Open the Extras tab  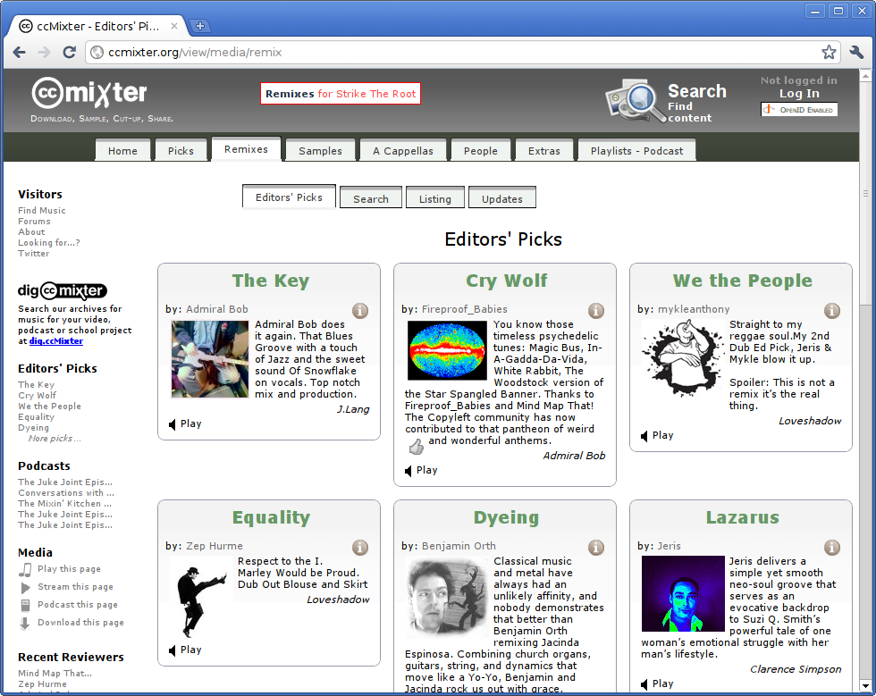543,150
